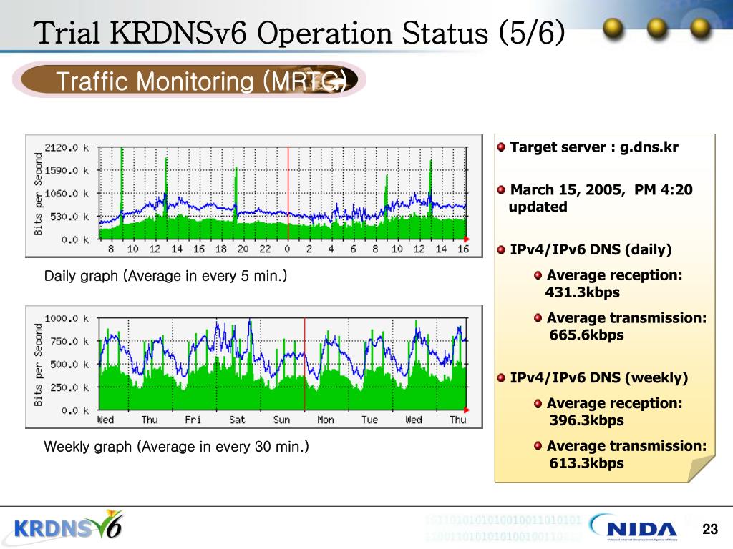Click the NIDA logo

tap(634, 527)
